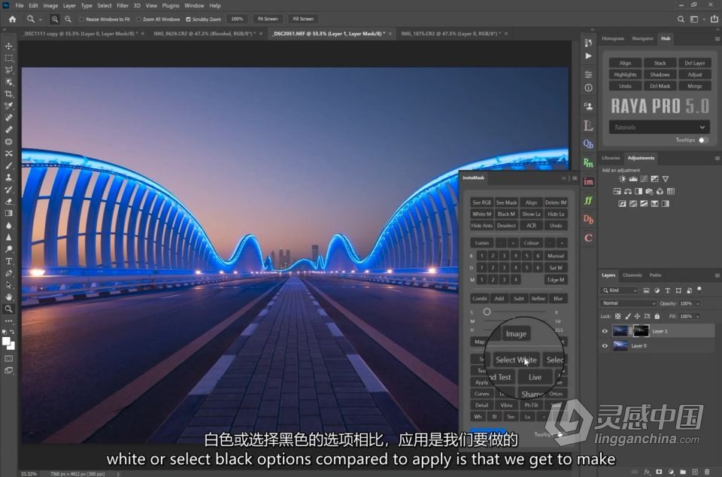Select the Eyedropper tool
This screenshot has width=722, height=477.
click(9, 106)
